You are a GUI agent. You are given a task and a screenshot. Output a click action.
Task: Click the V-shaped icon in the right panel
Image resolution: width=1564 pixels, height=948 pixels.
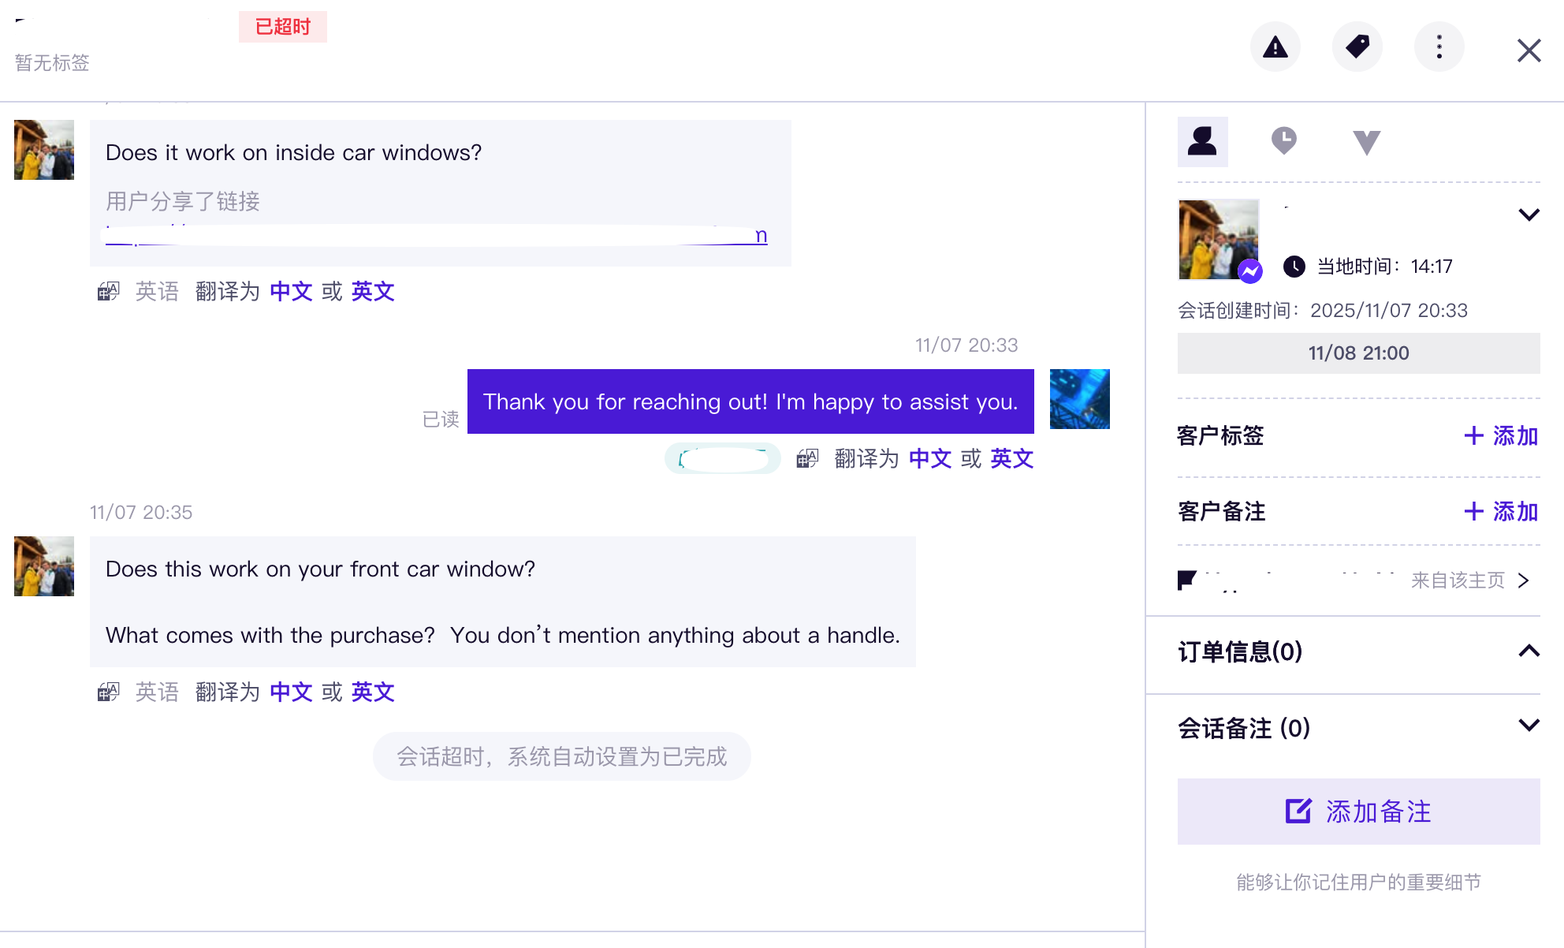pos(1366,143)
